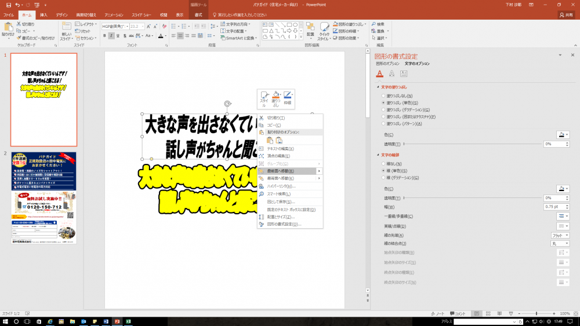Choose 塗りつぶし (グラデーション) radio option
Viewport: 580px width, 326px height.
click(382, 109)
